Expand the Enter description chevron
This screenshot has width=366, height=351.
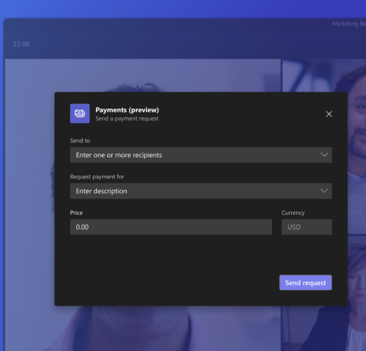[324, 191]
